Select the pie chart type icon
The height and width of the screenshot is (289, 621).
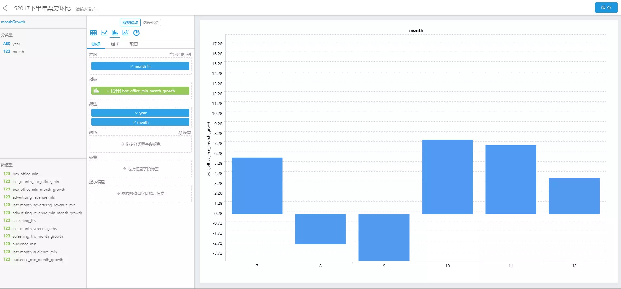coord(136,33)
